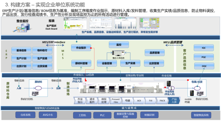Click the 基准信息 ERP block
221x122 pixels.
coord(21,50)
